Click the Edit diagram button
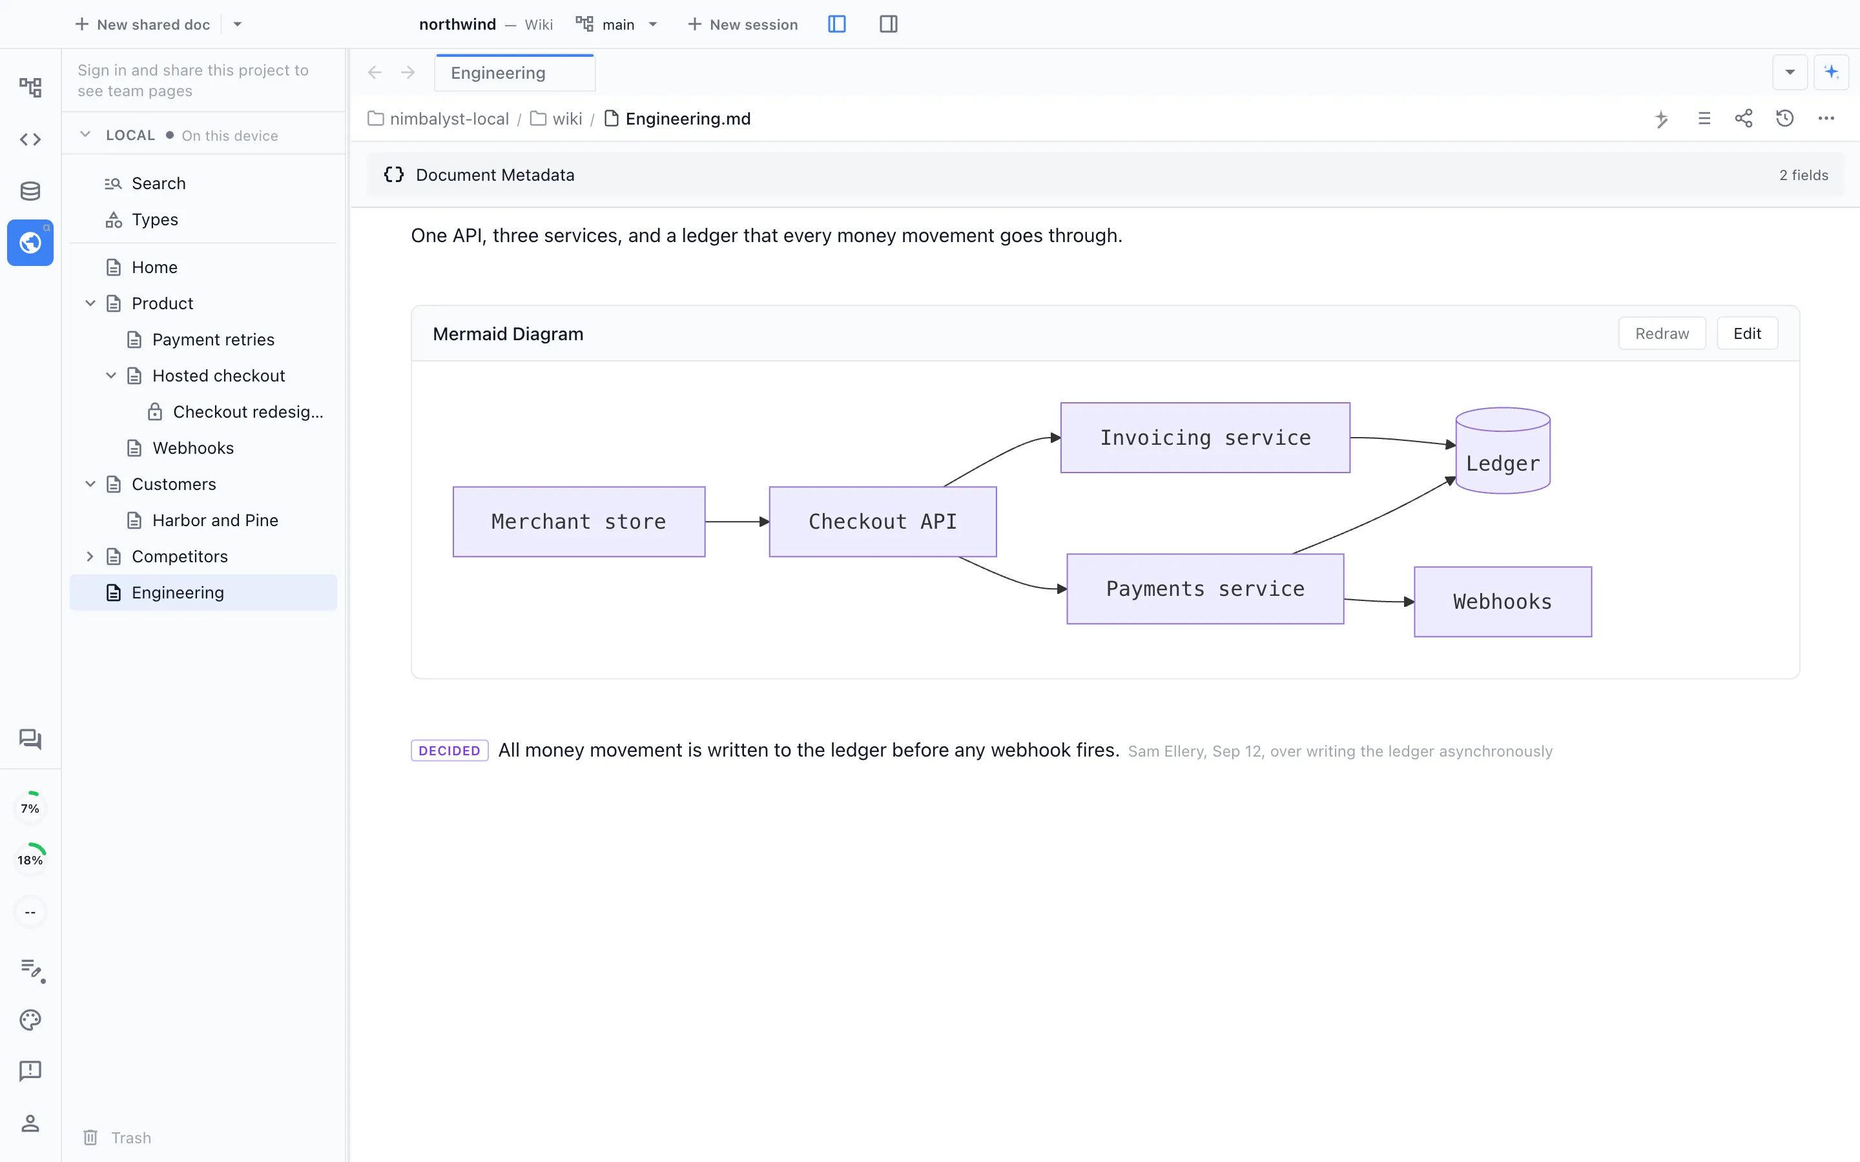The width and height of the screenshot is (1860, 1162). 1747,334
